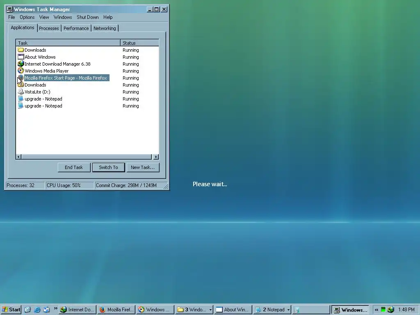The height and width of the screenshot is (315, 420).
Task: Click the End Task button
Action: pyautogui.click(x=74, y=167)
